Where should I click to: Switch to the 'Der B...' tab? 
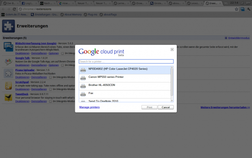point(11,3)
